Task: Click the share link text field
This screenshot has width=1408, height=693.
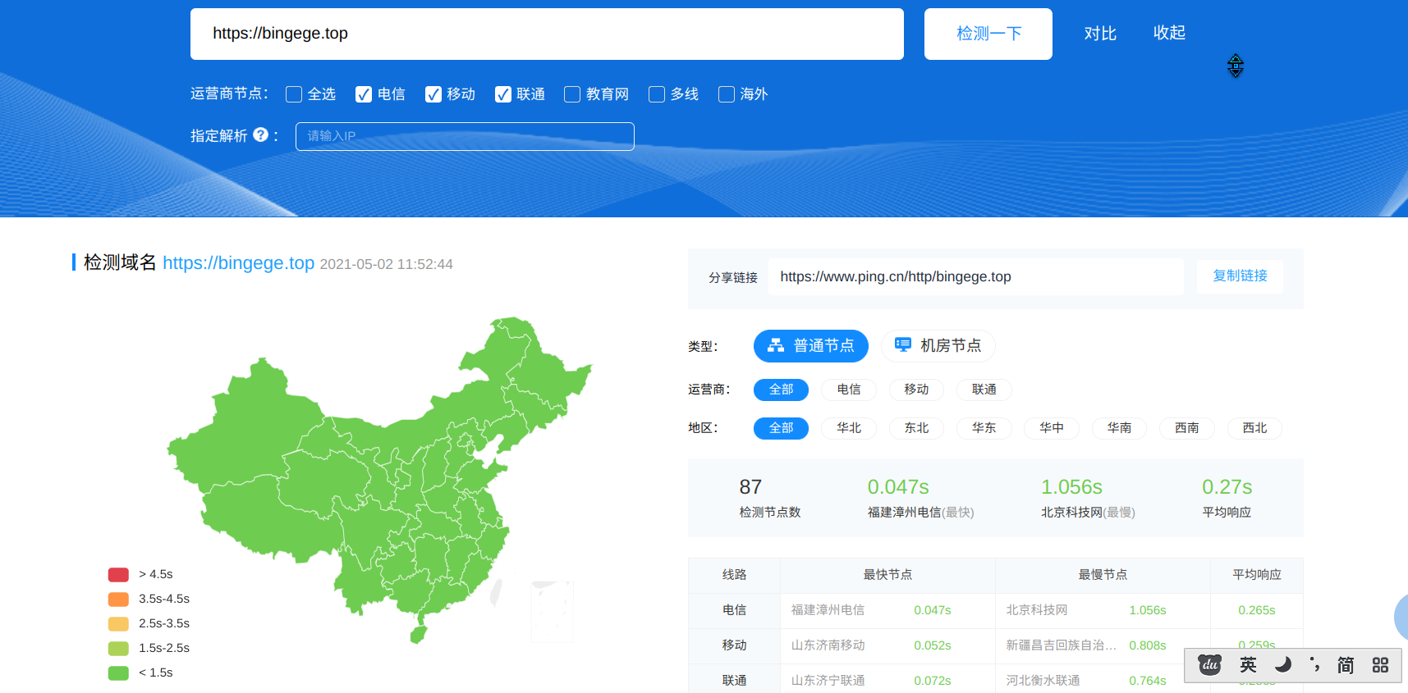Action: 976,276
